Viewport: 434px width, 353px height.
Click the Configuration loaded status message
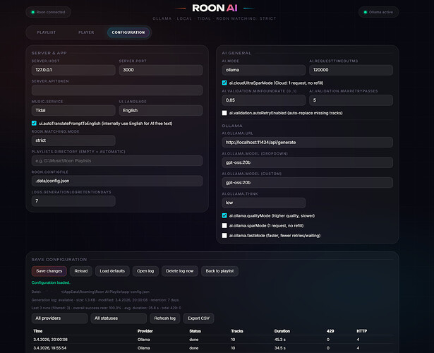click(x=51, y=282)
